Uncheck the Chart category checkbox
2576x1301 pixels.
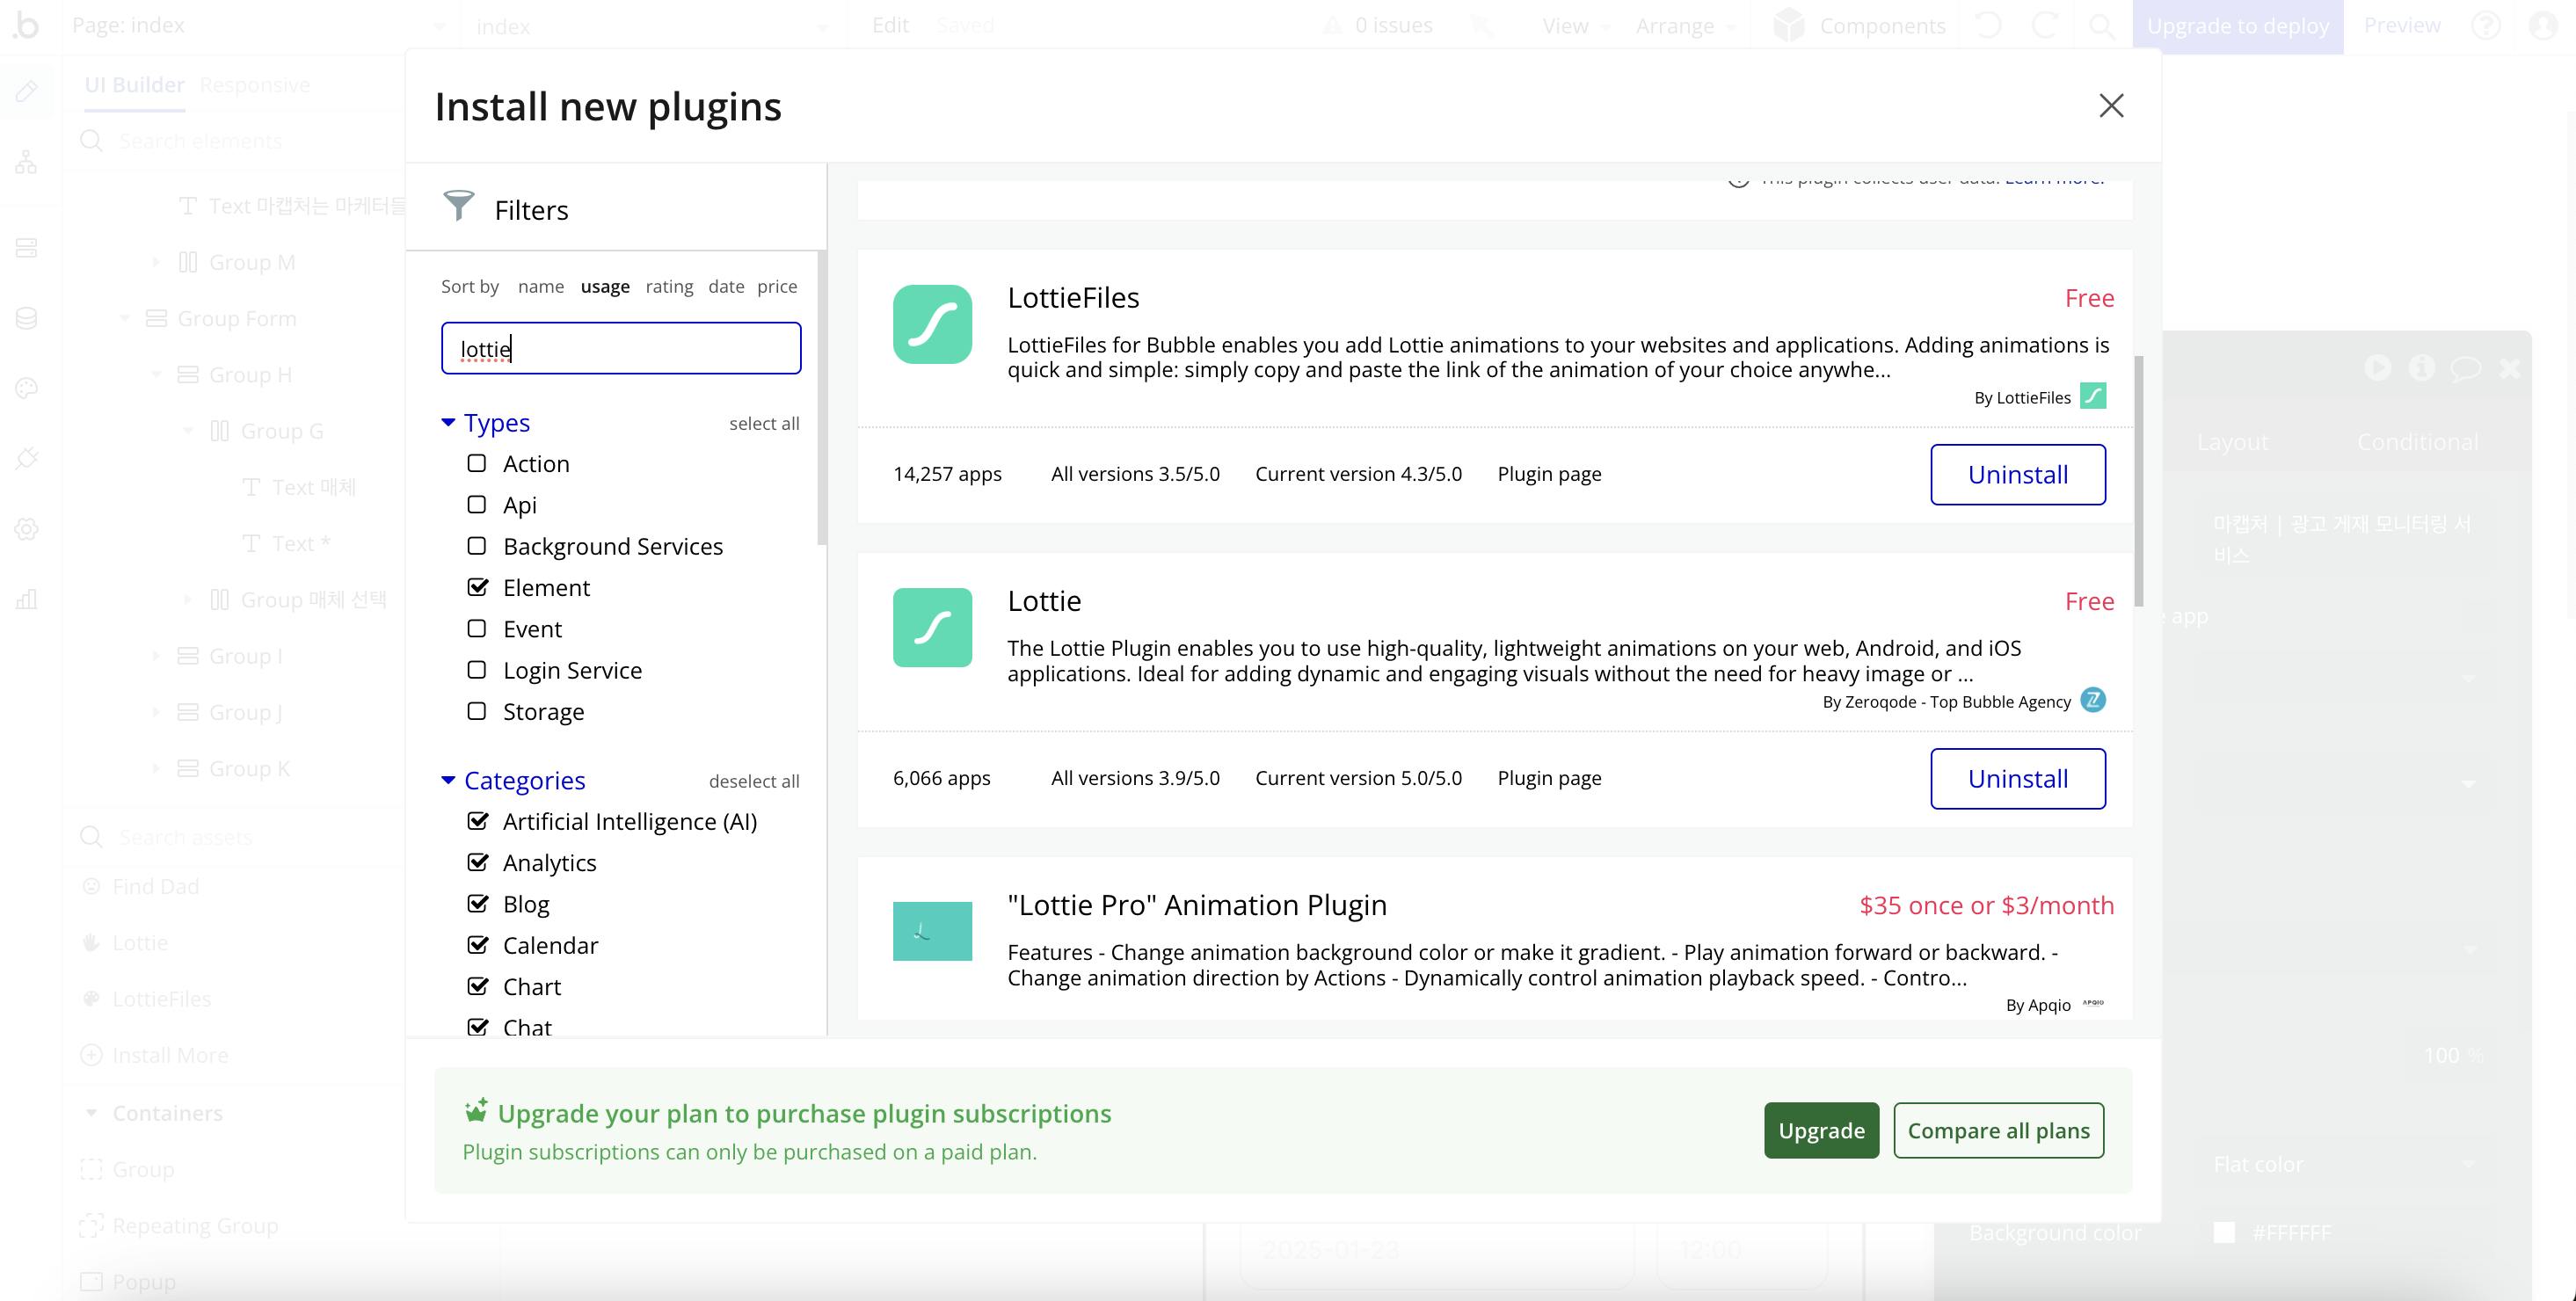point(478,986)
